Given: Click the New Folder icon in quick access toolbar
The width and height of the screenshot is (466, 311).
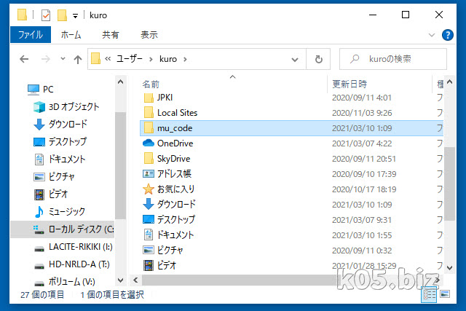Looking at the screenshot, I should click(62, 15).
